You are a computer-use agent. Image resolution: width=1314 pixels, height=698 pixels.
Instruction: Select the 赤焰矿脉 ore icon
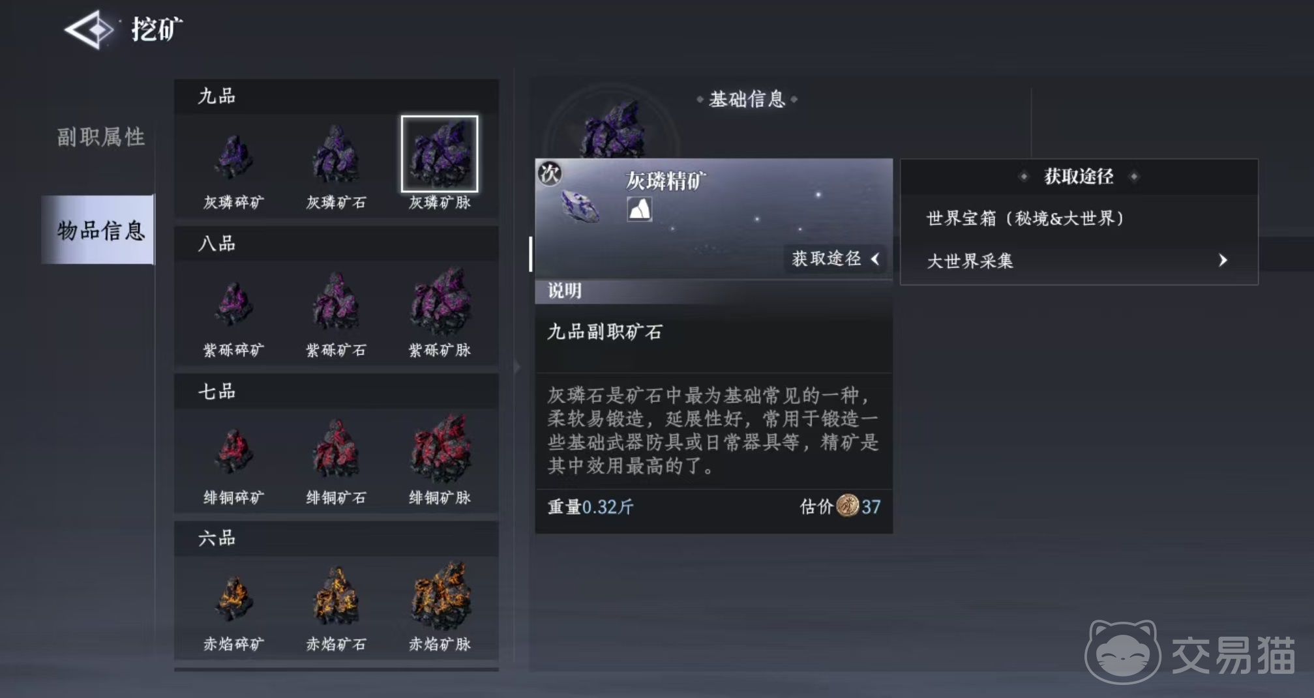[440, 595]
